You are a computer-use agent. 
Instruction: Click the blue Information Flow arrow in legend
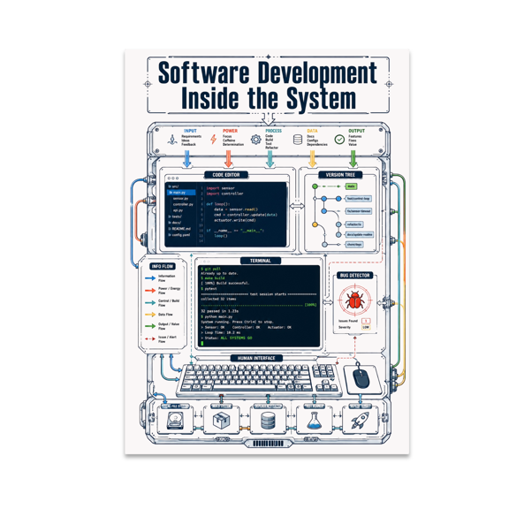click(x=150, y=278)
